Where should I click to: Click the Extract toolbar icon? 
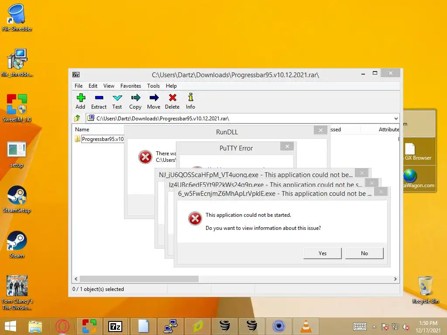click(99, 101)
